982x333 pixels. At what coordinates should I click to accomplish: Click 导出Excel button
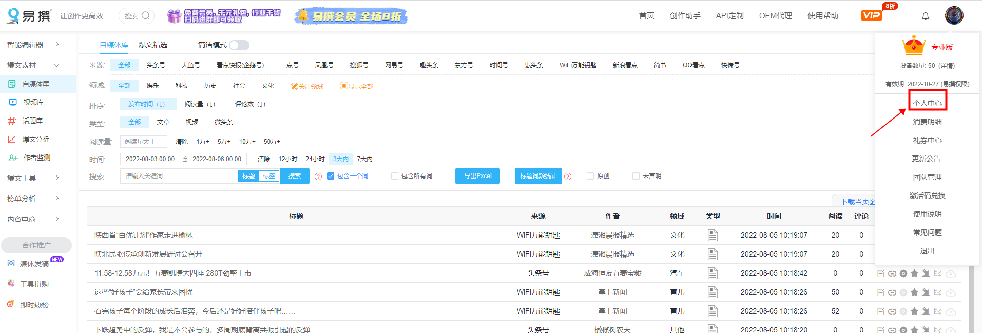477,176
